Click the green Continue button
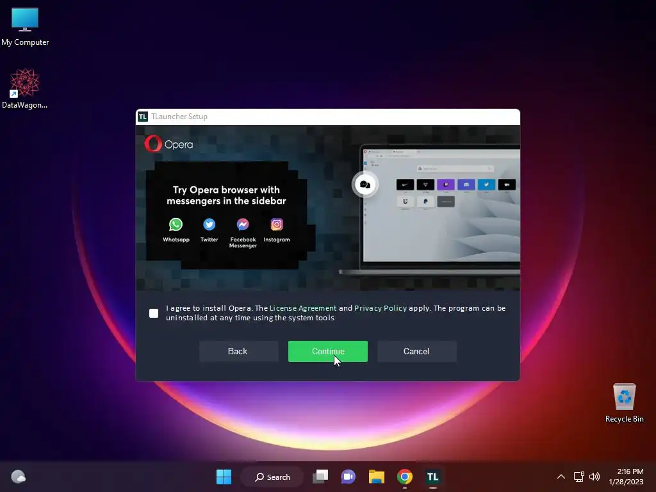656x492 pixels. coord(327,352)
